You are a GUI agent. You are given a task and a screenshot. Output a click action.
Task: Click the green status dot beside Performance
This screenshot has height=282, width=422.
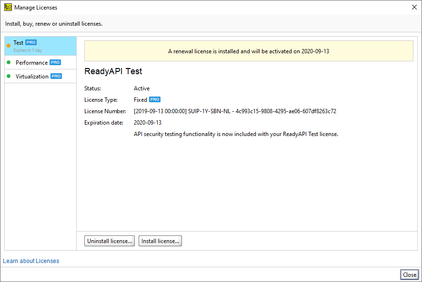(9, 62)
